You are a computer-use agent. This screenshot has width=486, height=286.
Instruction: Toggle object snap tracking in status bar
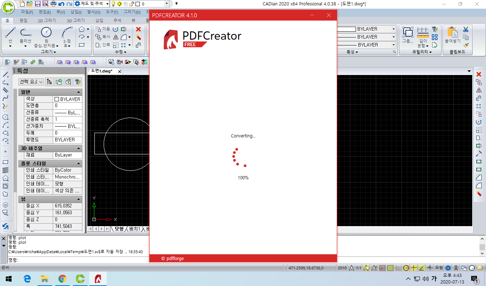422,268
